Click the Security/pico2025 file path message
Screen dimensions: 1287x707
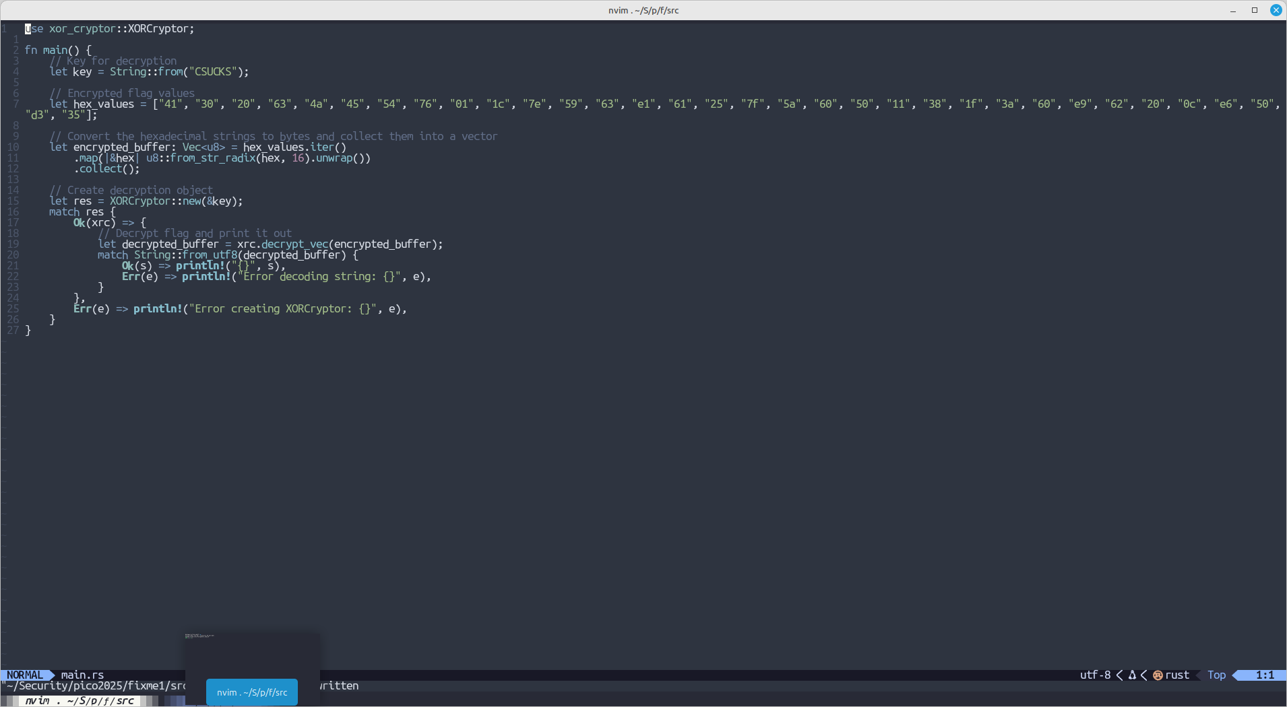point(94,686)
